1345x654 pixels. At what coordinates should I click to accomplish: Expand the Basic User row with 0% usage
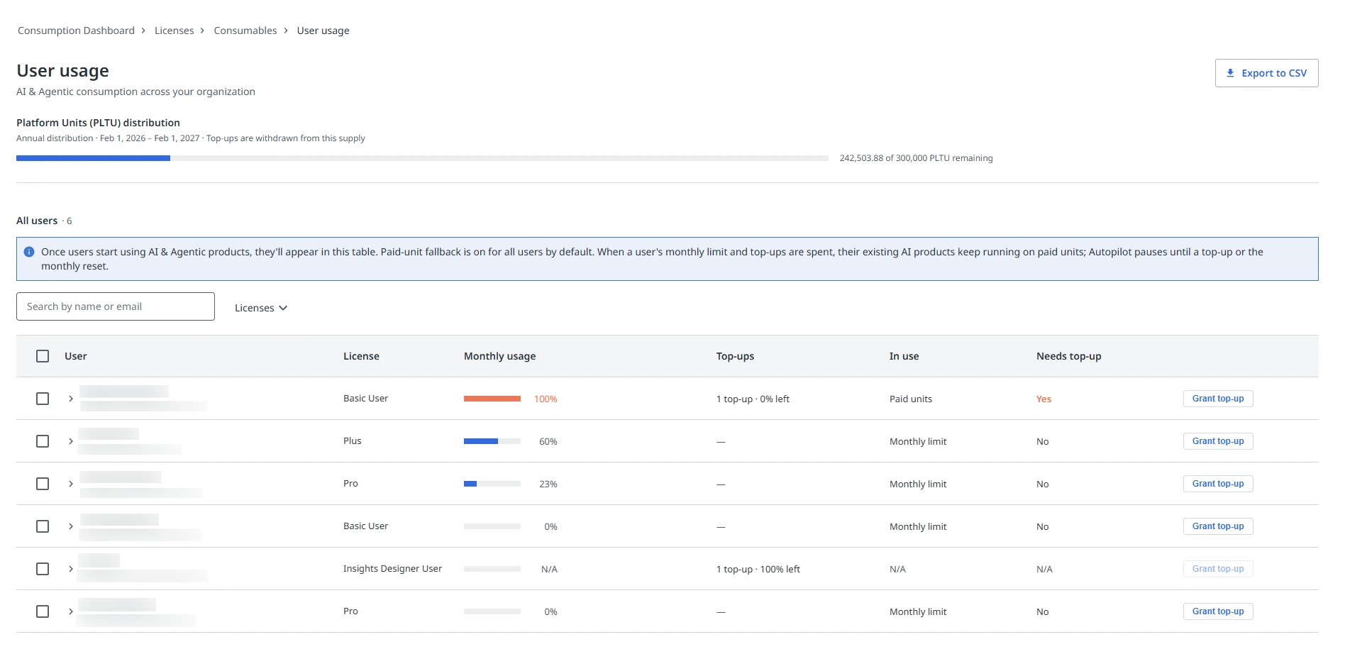71,526
